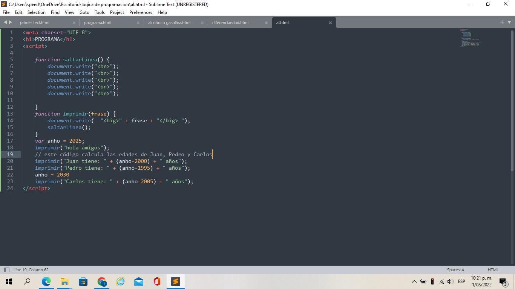Image resolution: width=515 pixels, height=289 pixels.
Task: Open the volume speaker tray icon
Action: coord(450,281)
